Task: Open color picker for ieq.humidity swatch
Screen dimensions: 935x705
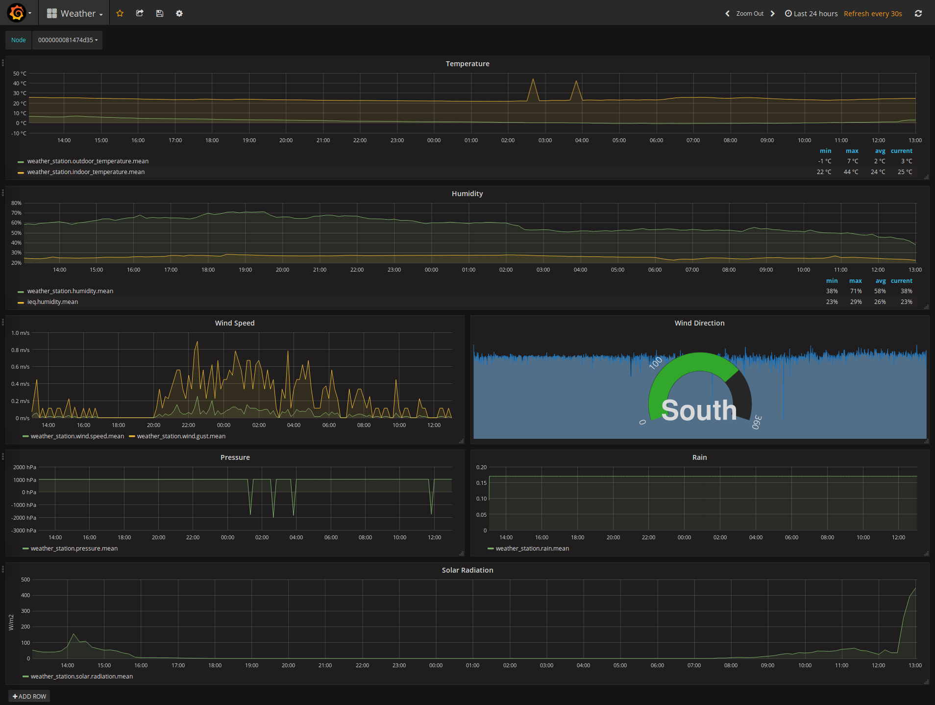Action: coord(21,302)
